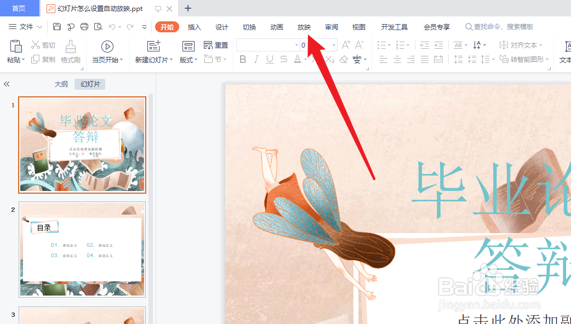Click the Redo arrow
Image resolution: width=571 pixels, height=324 pixels.
click(x=130, y=27)
